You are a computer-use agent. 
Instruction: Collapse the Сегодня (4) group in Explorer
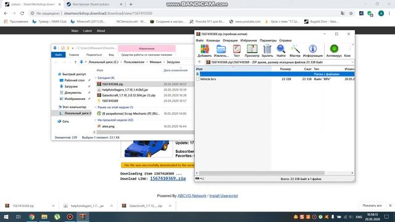[x=96, y=78]
